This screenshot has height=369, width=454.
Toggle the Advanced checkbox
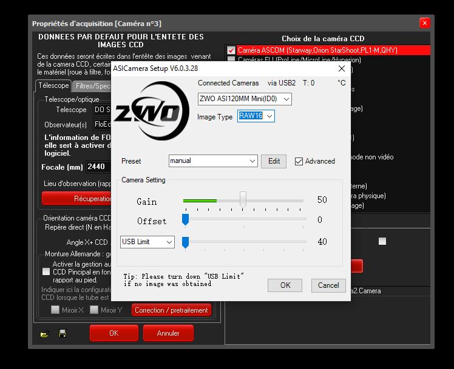[299, 161]
